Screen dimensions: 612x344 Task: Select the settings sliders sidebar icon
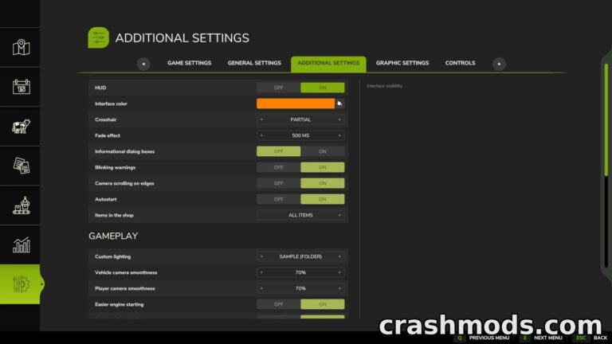[21, 284]
